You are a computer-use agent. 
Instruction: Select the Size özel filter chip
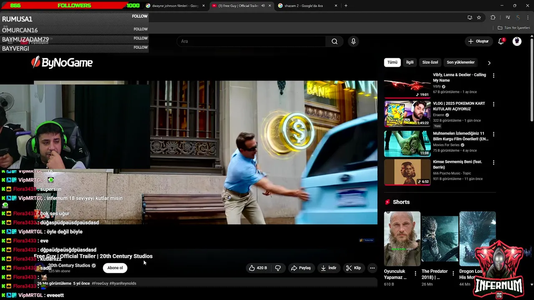pyautogui.click(x=430, y=62)
